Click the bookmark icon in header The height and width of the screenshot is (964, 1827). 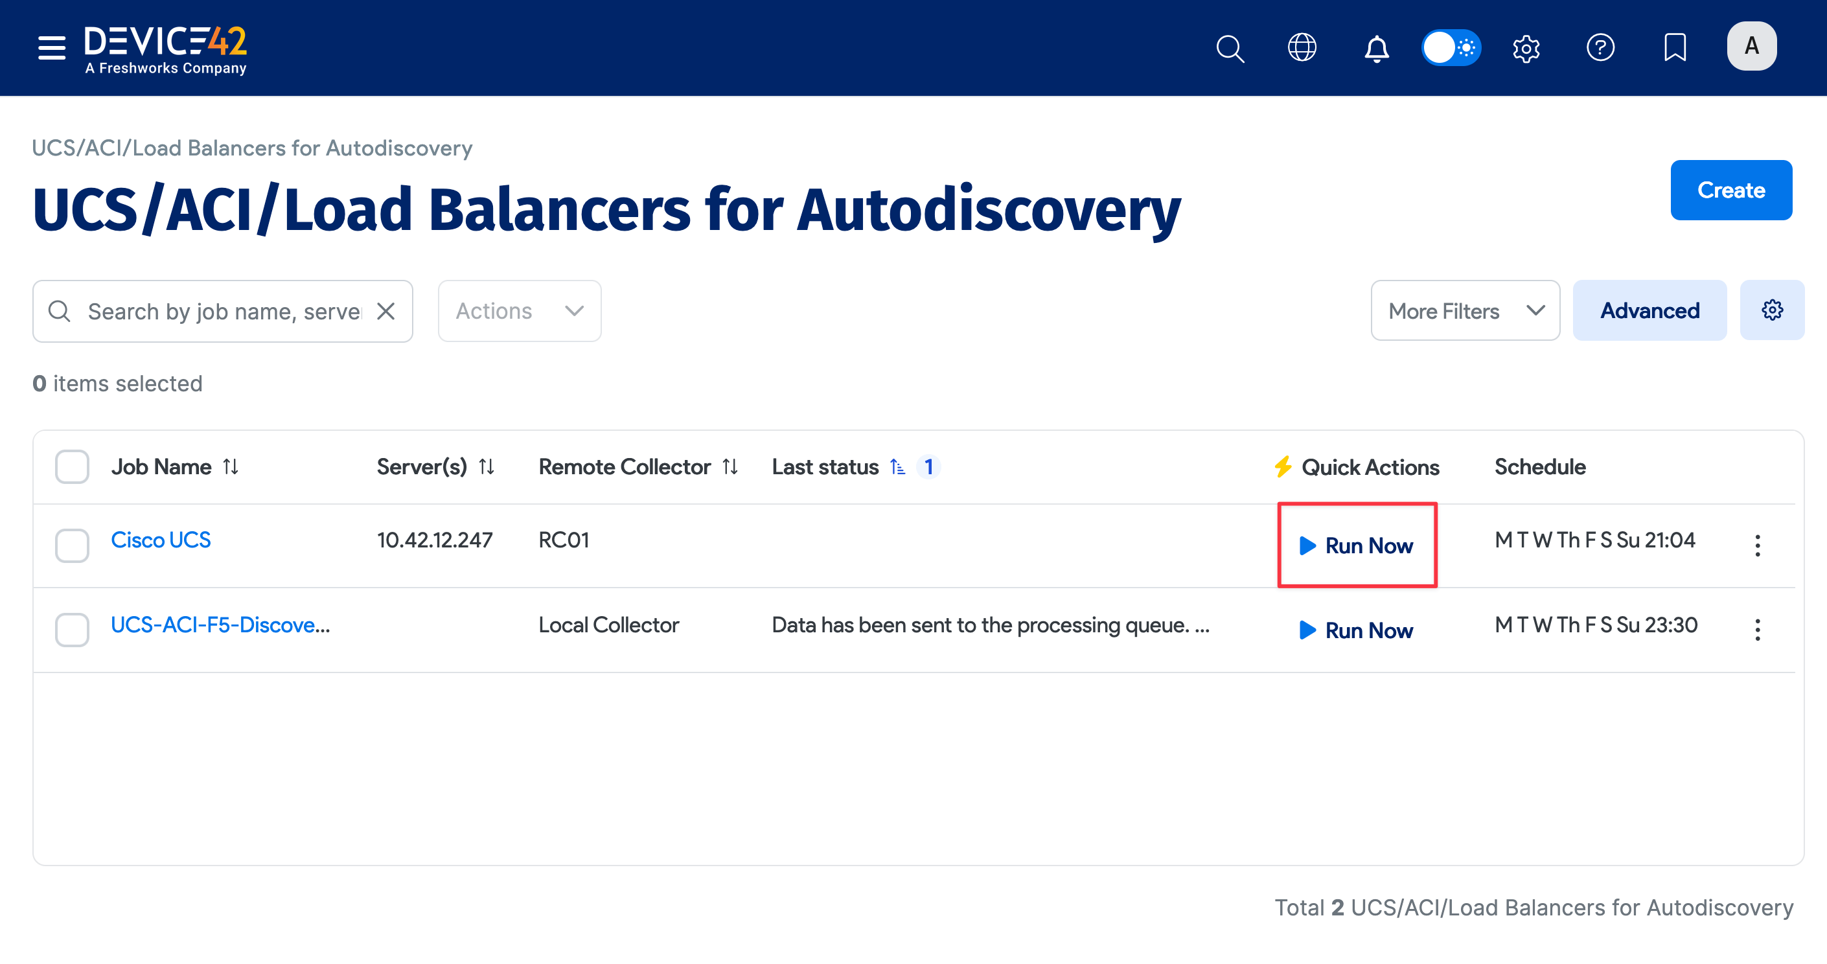point(1675,47)
